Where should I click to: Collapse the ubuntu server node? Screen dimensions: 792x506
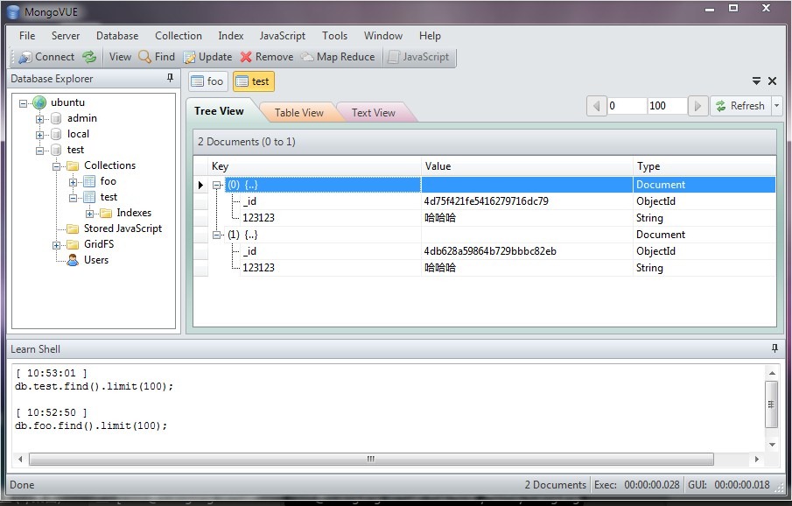24,103
